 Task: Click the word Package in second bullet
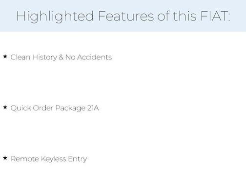coord(70,109)
